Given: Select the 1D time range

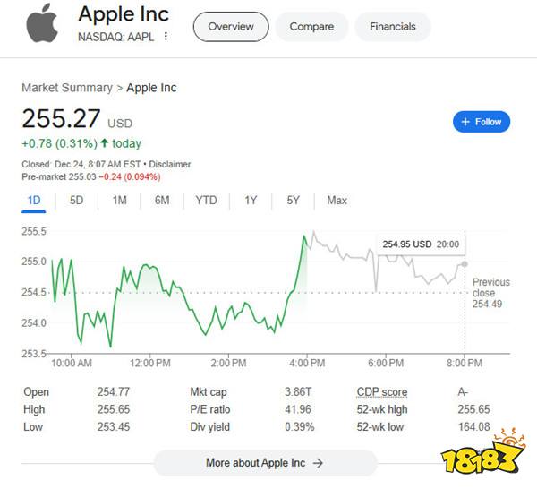Looking at the screenshot, I should point(34,200).
